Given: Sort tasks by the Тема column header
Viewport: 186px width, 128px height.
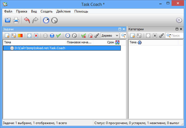Looking at the screenshot, I should [x=34, y=42].
